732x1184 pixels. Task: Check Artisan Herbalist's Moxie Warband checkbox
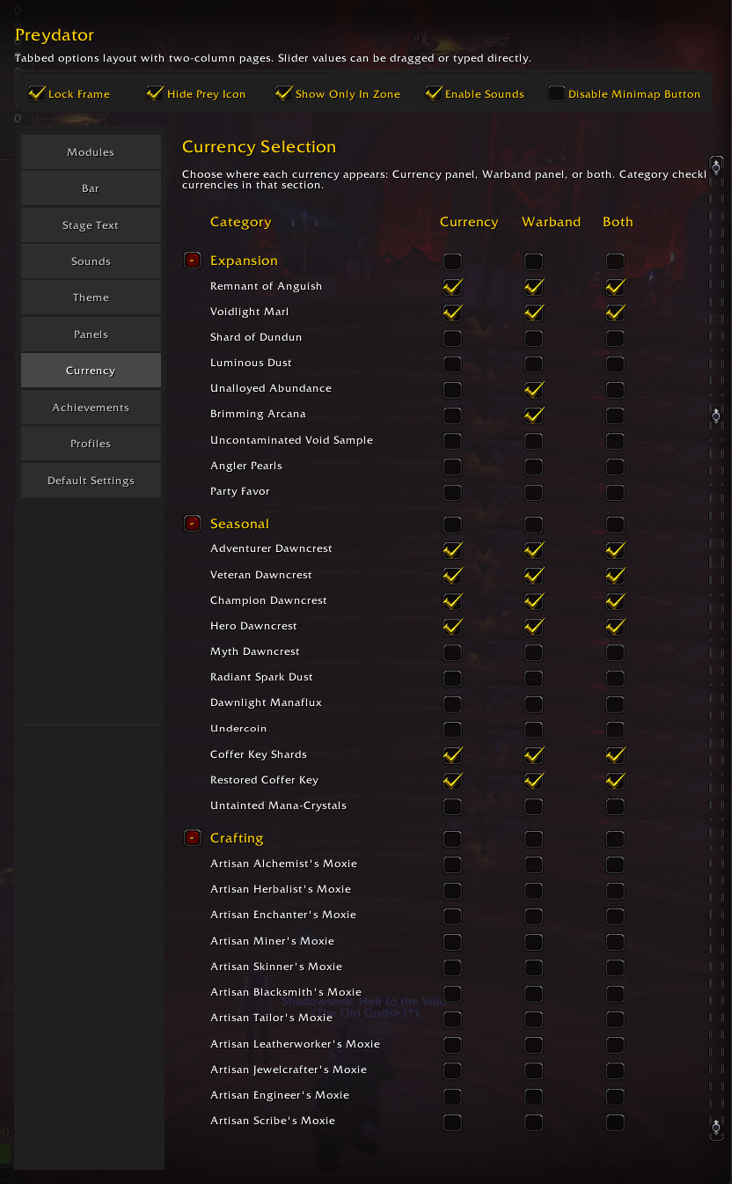(x=534, y=890)
